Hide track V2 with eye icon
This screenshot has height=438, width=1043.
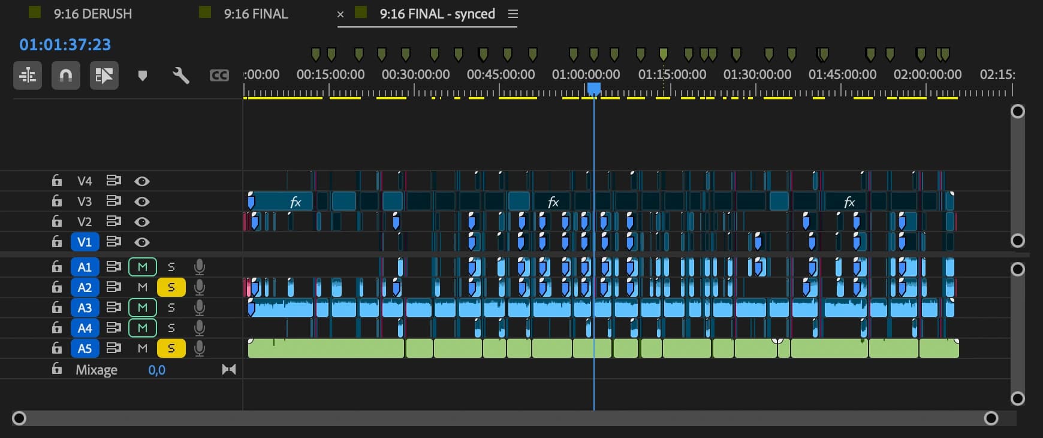(x=142, y=222)
